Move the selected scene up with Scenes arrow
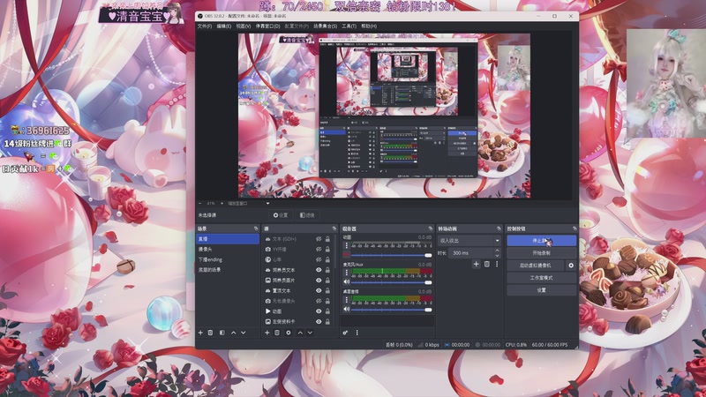Image resolution: width=706 pixels, height=397 pixels. coord(233,333)
